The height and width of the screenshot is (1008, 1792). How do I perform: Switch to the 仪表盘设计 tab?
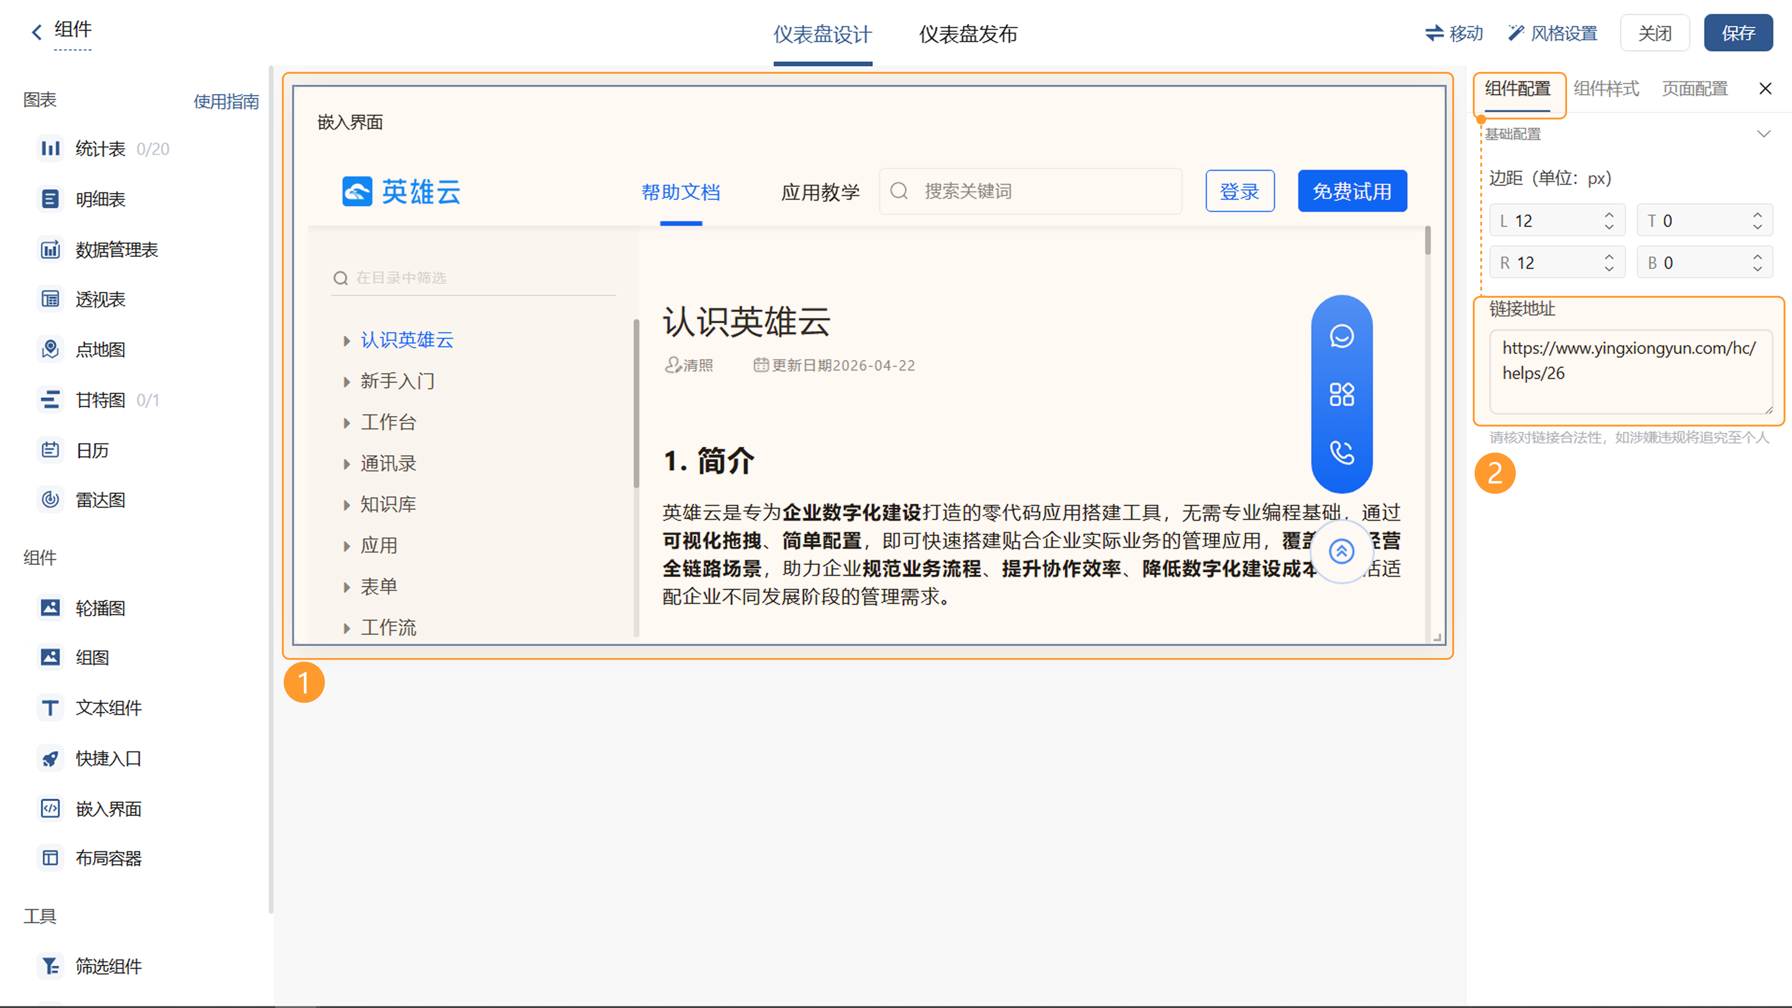[822, 34]
